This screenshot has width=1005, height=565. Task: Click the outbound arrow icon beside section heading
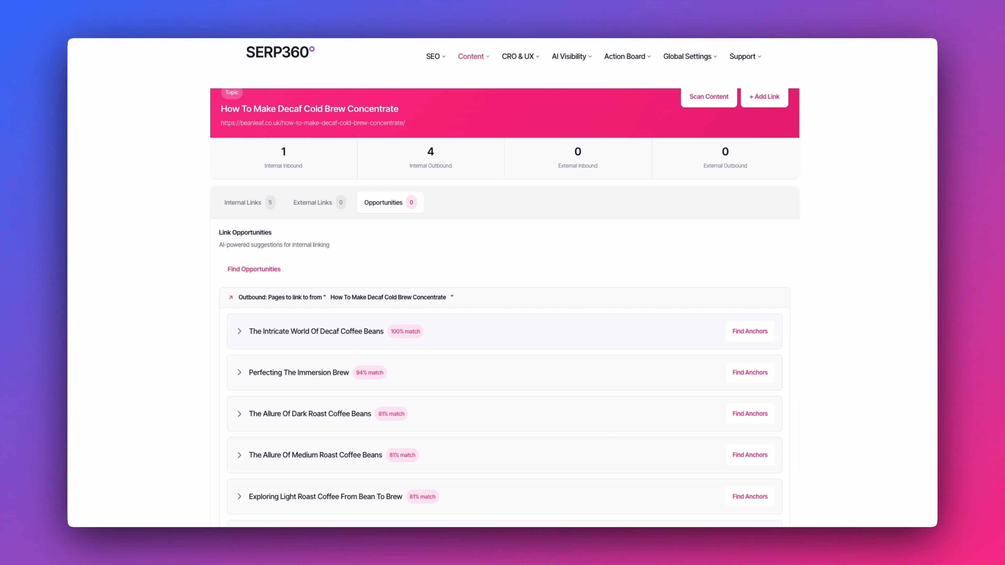tap(231, 297)
